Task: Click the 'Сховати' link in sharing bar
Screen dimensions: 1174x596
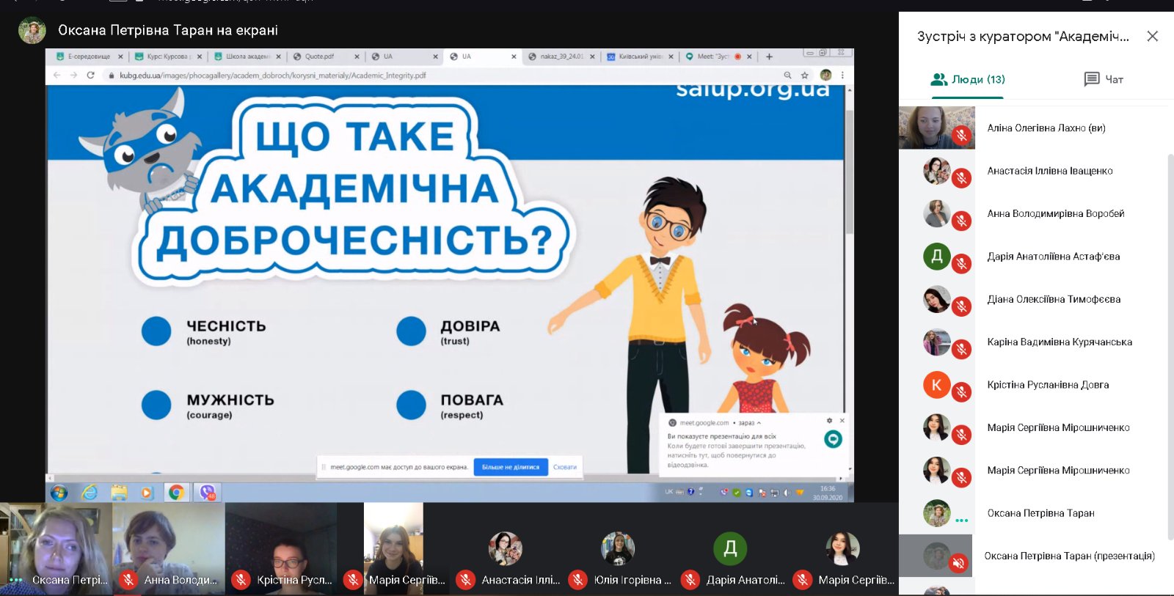Action: coord(564,467)
